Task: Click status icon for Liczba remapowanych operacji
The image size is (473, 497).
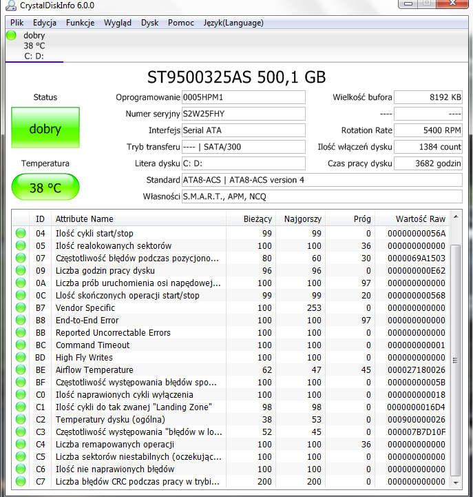Action: (21, 444)
